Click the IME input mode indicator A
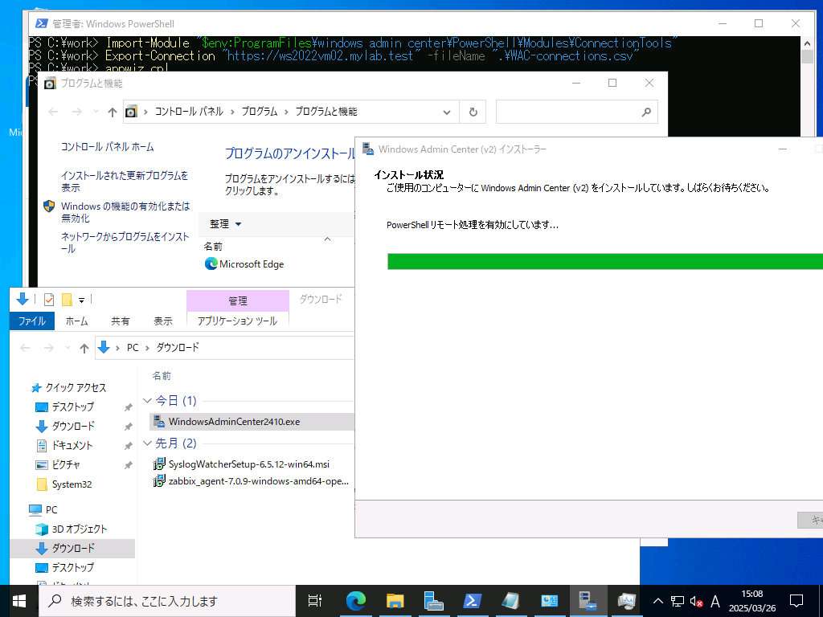Image resolution: width=823 pixels, height=617 pixels. 714,601
